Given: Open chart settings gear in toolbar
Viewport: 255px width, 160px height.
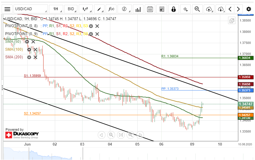Looking at the screenshot, I should (x=249, y=9).
